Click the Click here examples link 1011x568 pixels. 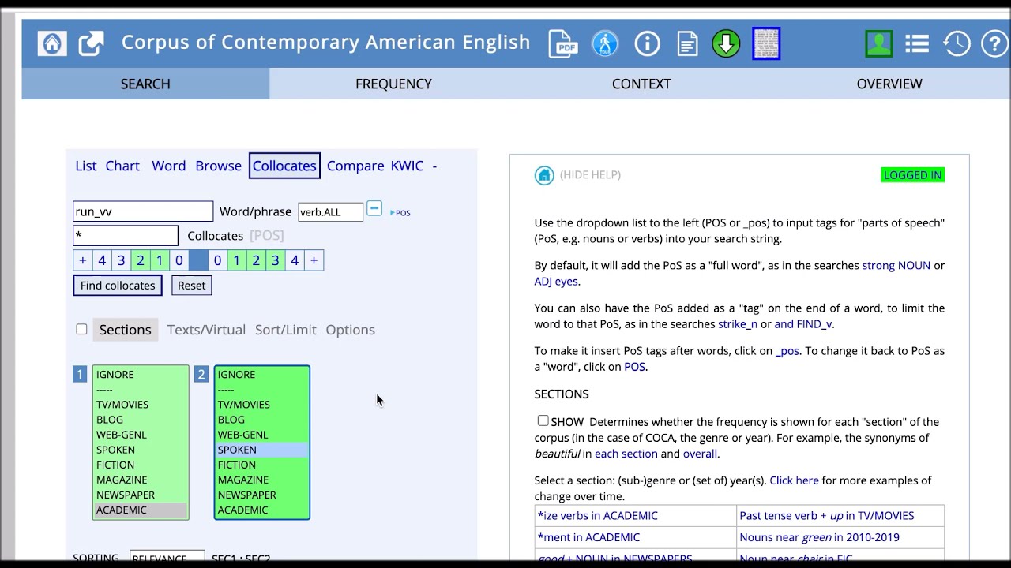click(794, 480)
